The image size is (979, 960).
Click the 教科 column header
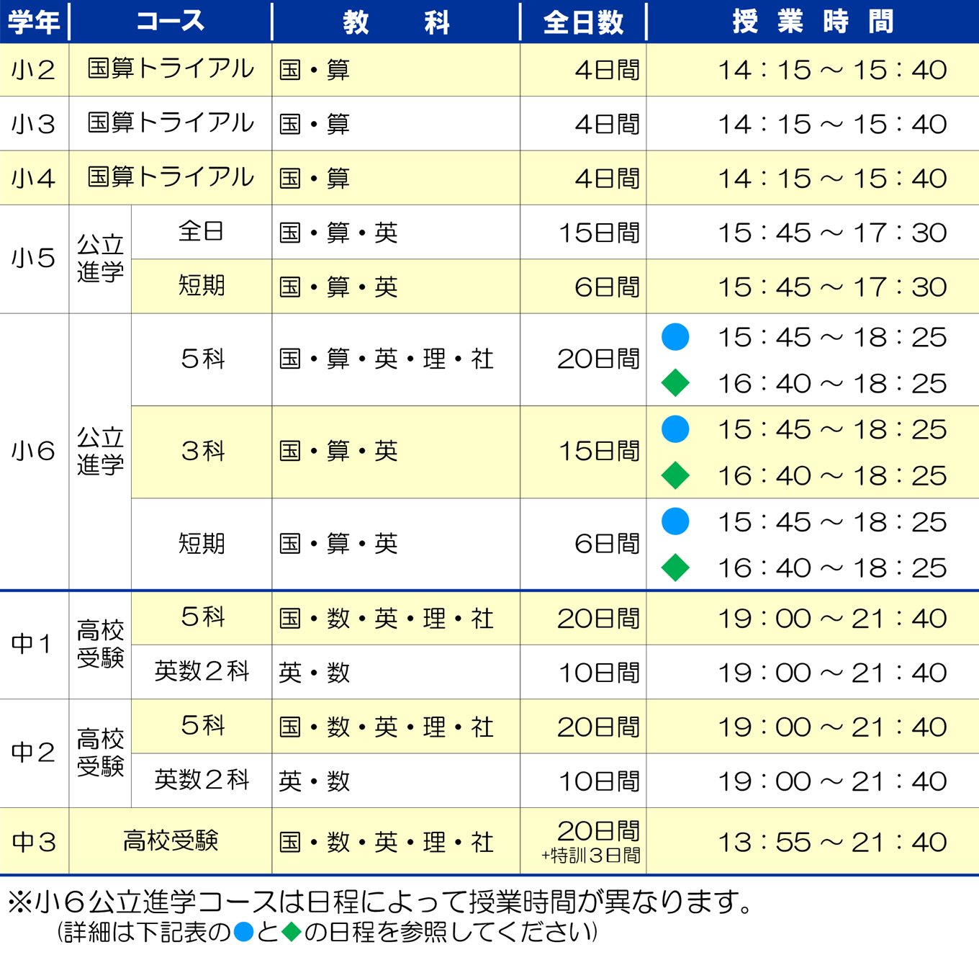point(396,22)
